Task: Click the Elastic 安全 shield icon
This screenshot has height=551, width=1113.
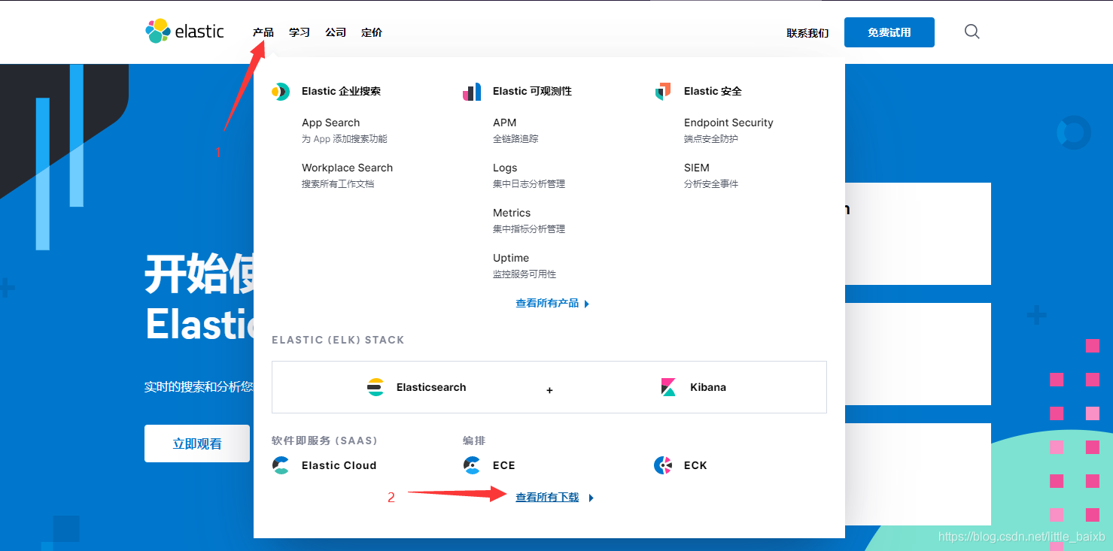Action: [663, 92]
